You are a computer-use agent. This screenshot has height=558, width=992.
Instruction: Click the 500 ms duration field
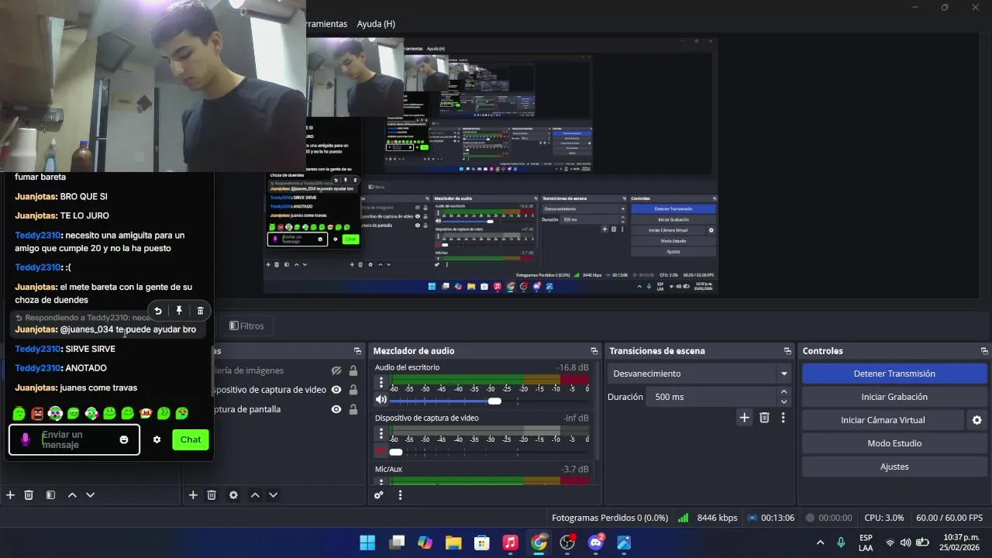pos(712,397)
